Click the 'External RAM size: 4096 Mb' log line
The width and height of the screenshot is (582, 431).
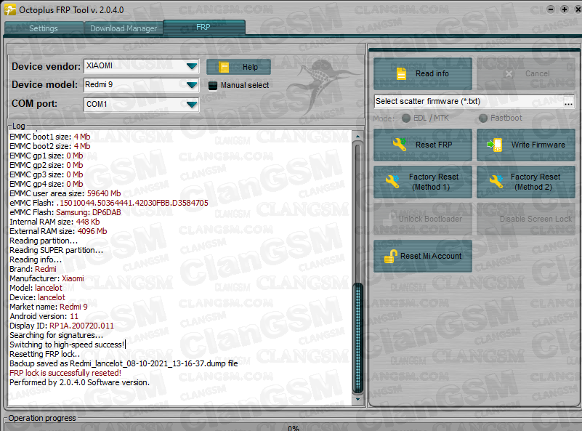pos(58,231)
